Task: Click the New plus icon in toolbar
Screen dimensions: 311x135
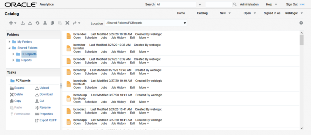Action: [x=11, y=23]
